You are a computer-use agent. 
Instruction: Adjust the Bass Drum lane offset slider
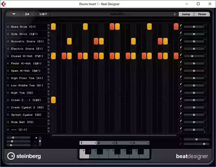[x=194, y=27]
